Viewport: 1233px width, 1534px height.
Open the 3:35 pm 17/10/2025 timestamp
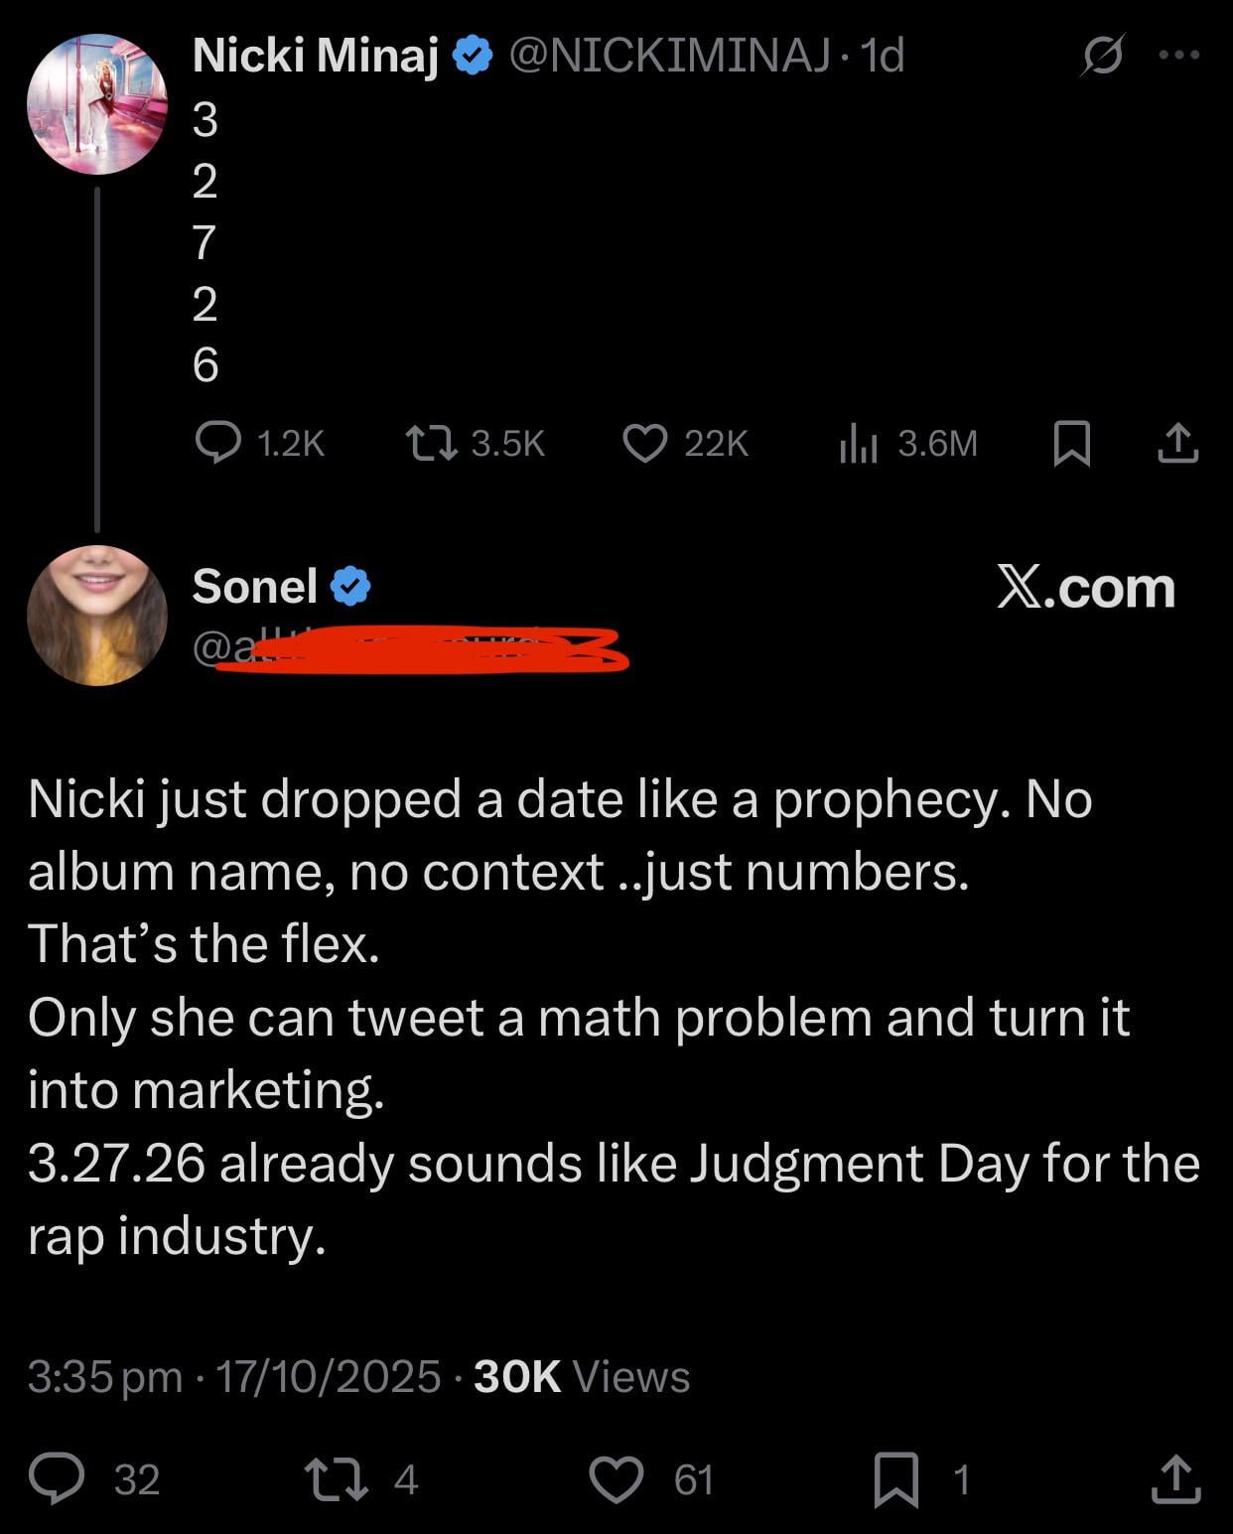coord(234,1376)
